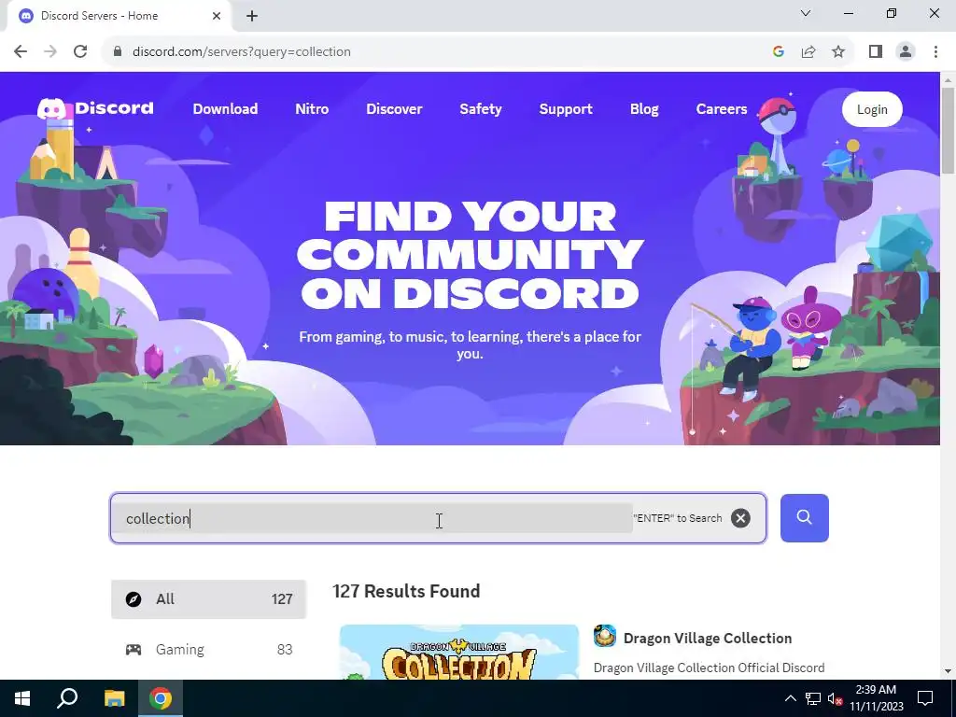Click the compass icon beside All
956x717 pixels.
134,599
